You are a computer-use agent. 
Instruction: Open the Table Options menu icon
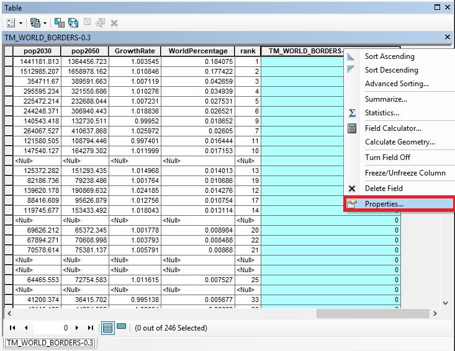point(12,22)
